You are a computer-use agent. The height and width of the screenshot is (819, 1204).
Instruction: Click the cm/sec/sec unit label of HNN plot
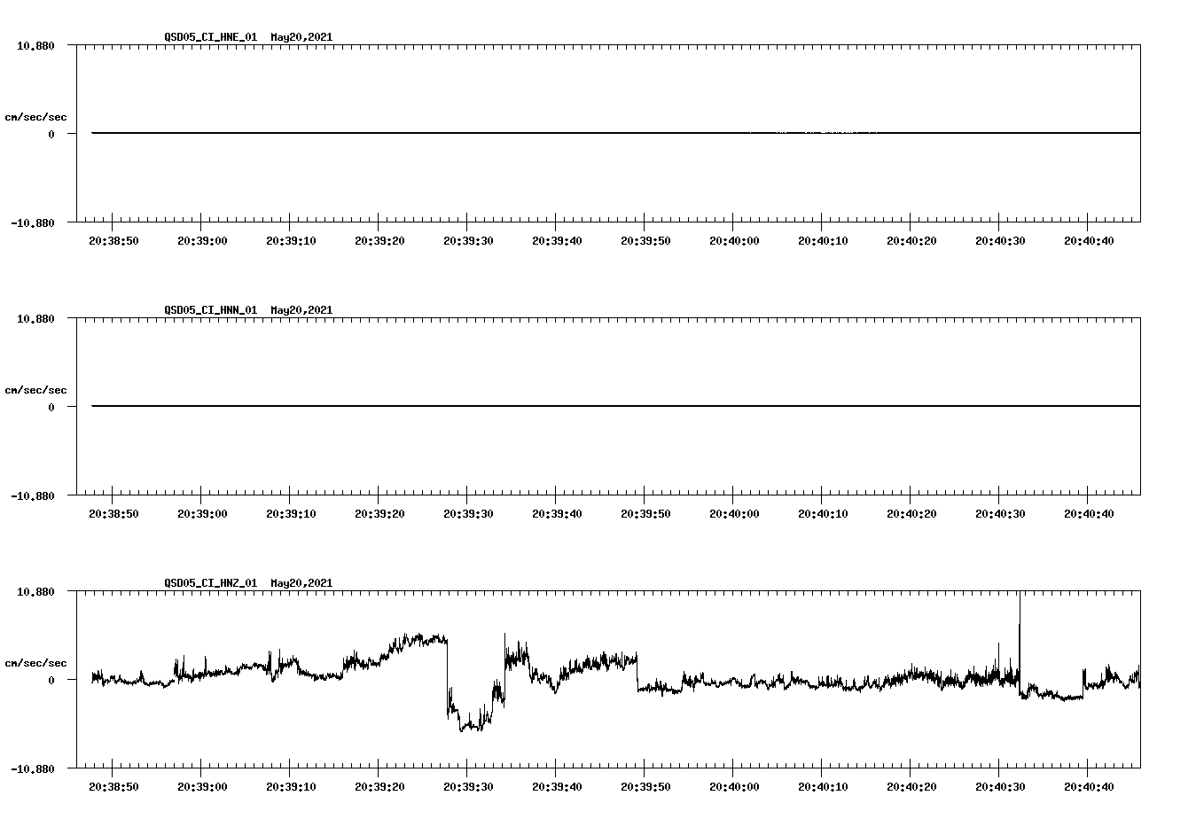coord(35,390)
